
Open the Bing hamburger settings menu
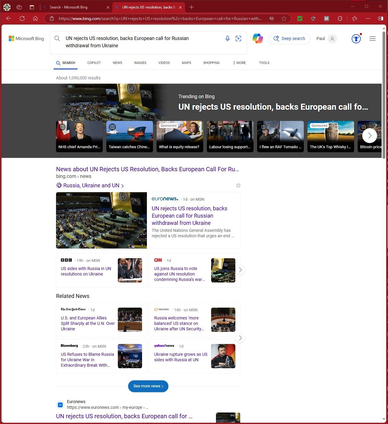[373, 38]
